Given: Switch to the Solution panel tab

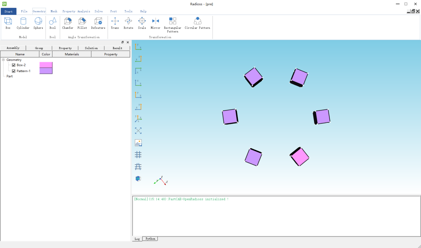Looking at the screenshot, I should [x=91, y=48].
